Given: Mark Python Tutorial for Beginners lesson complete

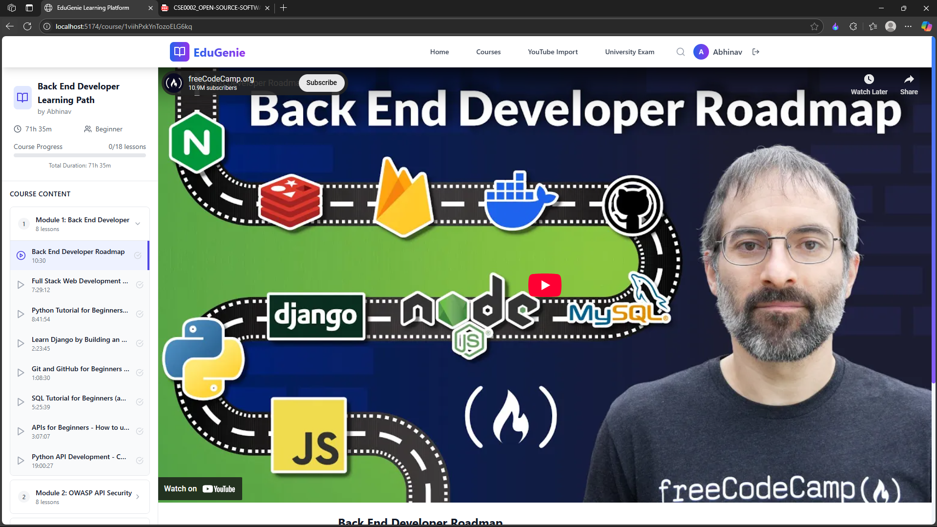Looking at the screenshot, I should (140, 314).
